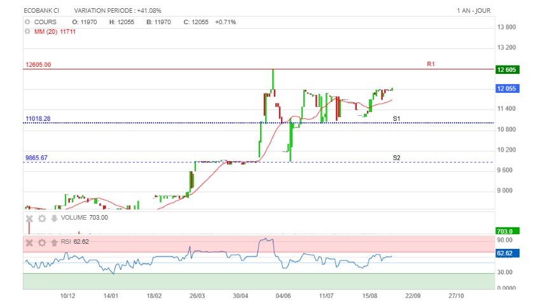
Task: Move VOLUME panel down with arrow icon
Action: [x=54, y=218]
